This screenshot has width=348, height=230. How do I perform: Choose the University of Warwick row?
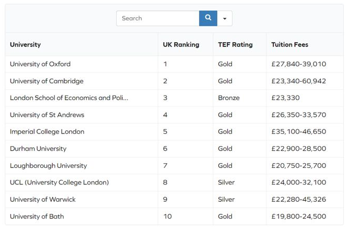pos(174,199)
